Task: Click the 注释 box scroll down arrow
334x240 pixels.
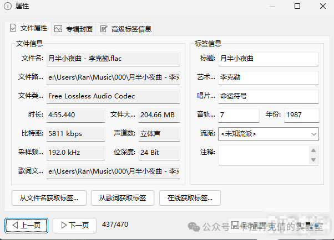Action: pos(315,160)
